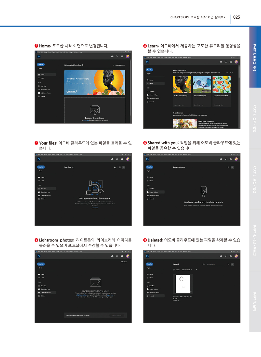Select the deleted file thumbnail
This screenshot has height=357, width=261.
pos(183,284)
